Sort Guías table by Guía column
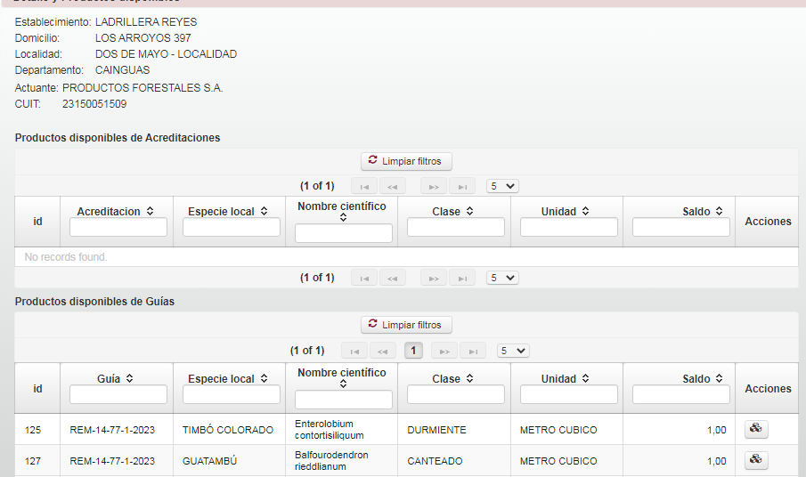Image resolution: width=806 pixels, height=477 pixels. tap(129, 378)
